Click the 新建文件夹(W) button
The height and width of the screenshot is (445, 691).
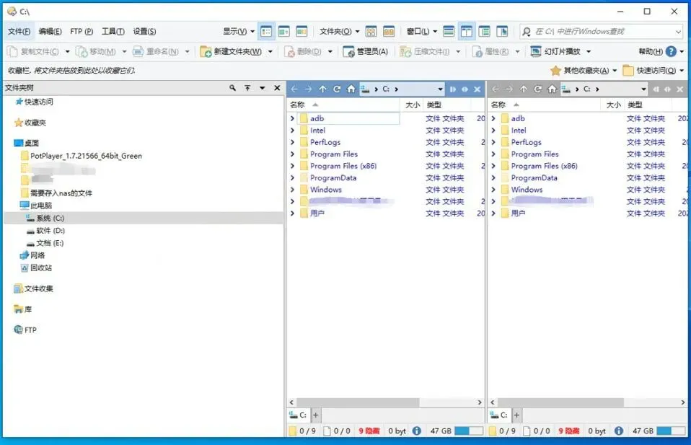232,51
